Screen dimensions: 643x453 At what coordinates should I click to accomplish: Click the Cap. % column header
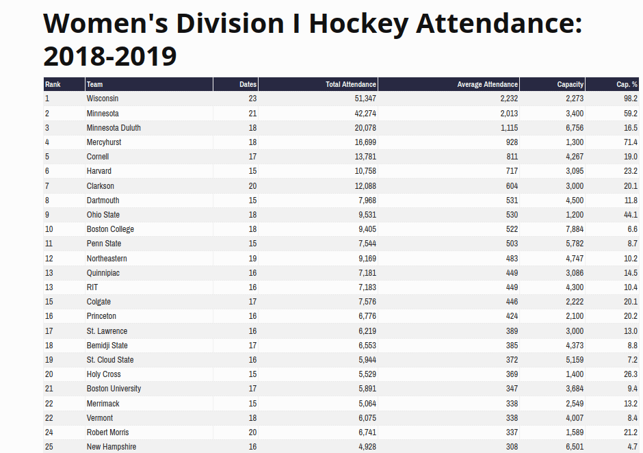[627, 84]
